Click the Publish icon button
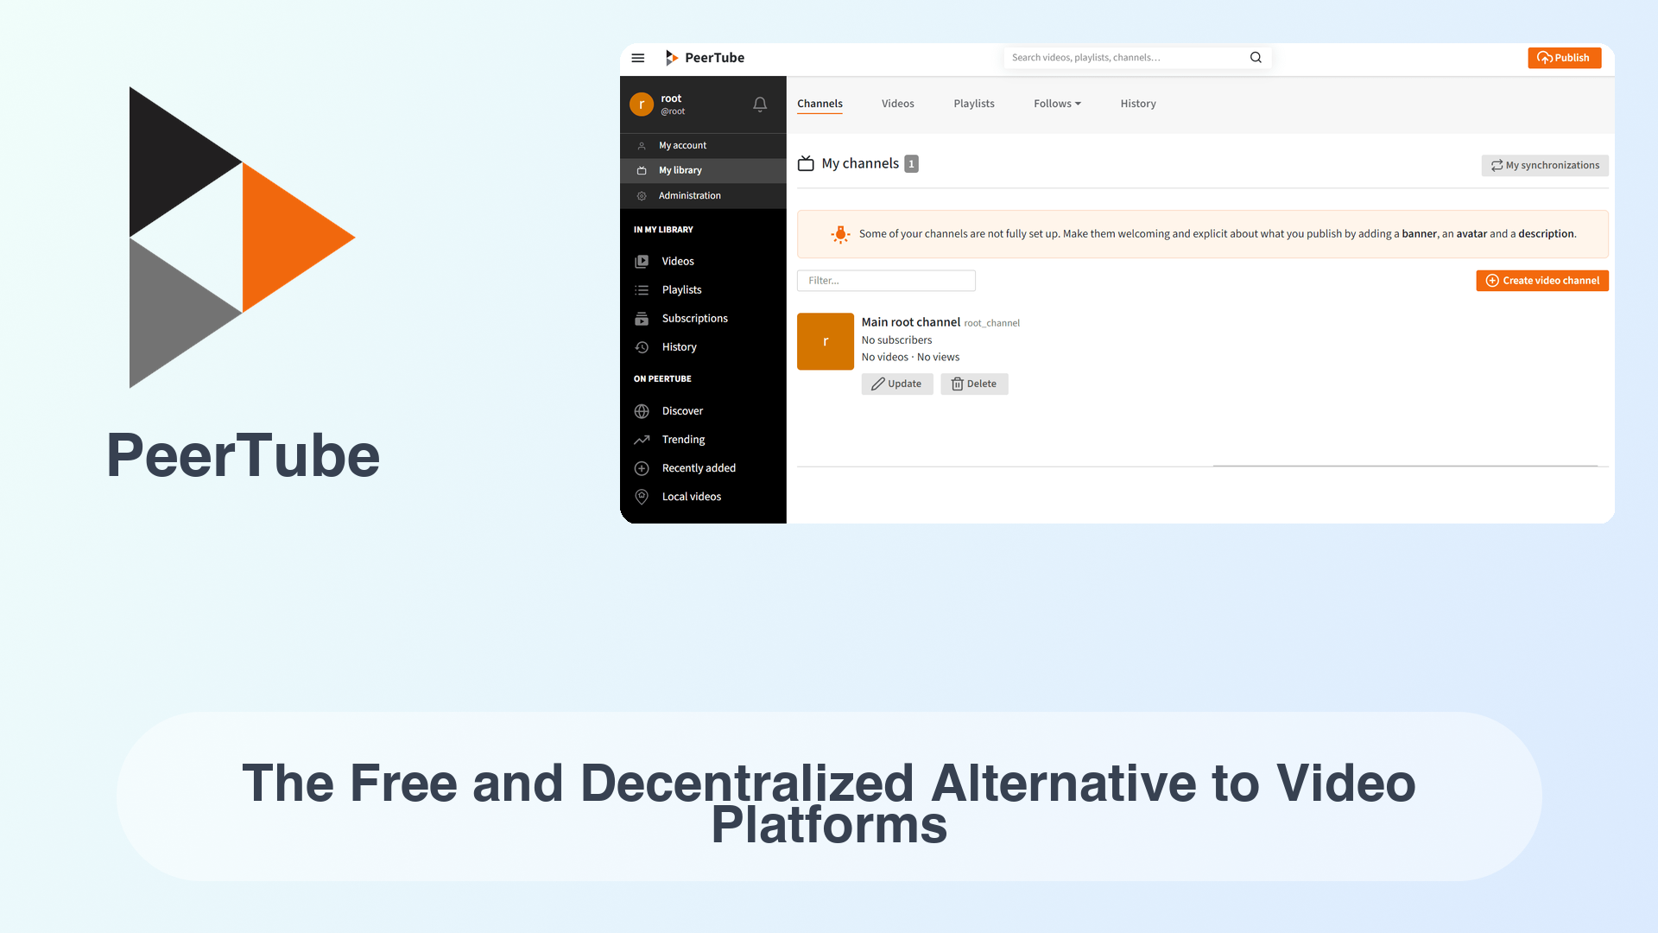Screen dimensions: 1658x933 pyautogui.click(x=1564, y=57)
